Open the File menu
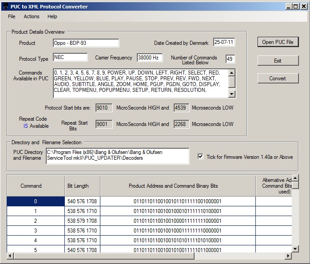 [12, 16]
